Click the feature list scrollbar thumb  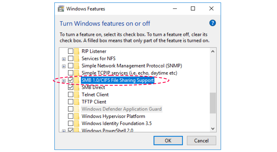coord(213,103)
